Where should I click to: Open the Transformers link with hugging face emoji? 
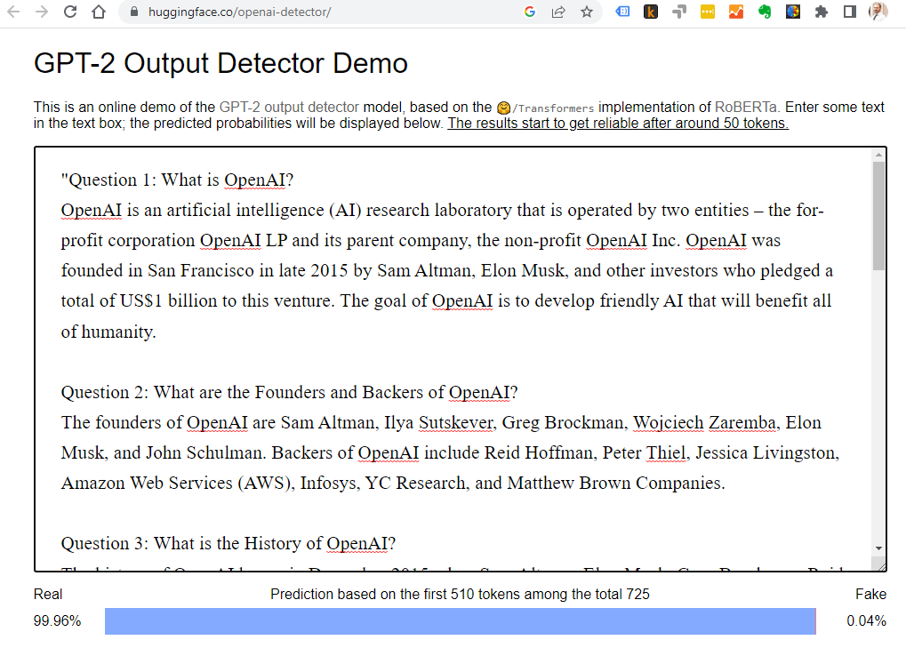pyautogui.click(x=545, y=108)
